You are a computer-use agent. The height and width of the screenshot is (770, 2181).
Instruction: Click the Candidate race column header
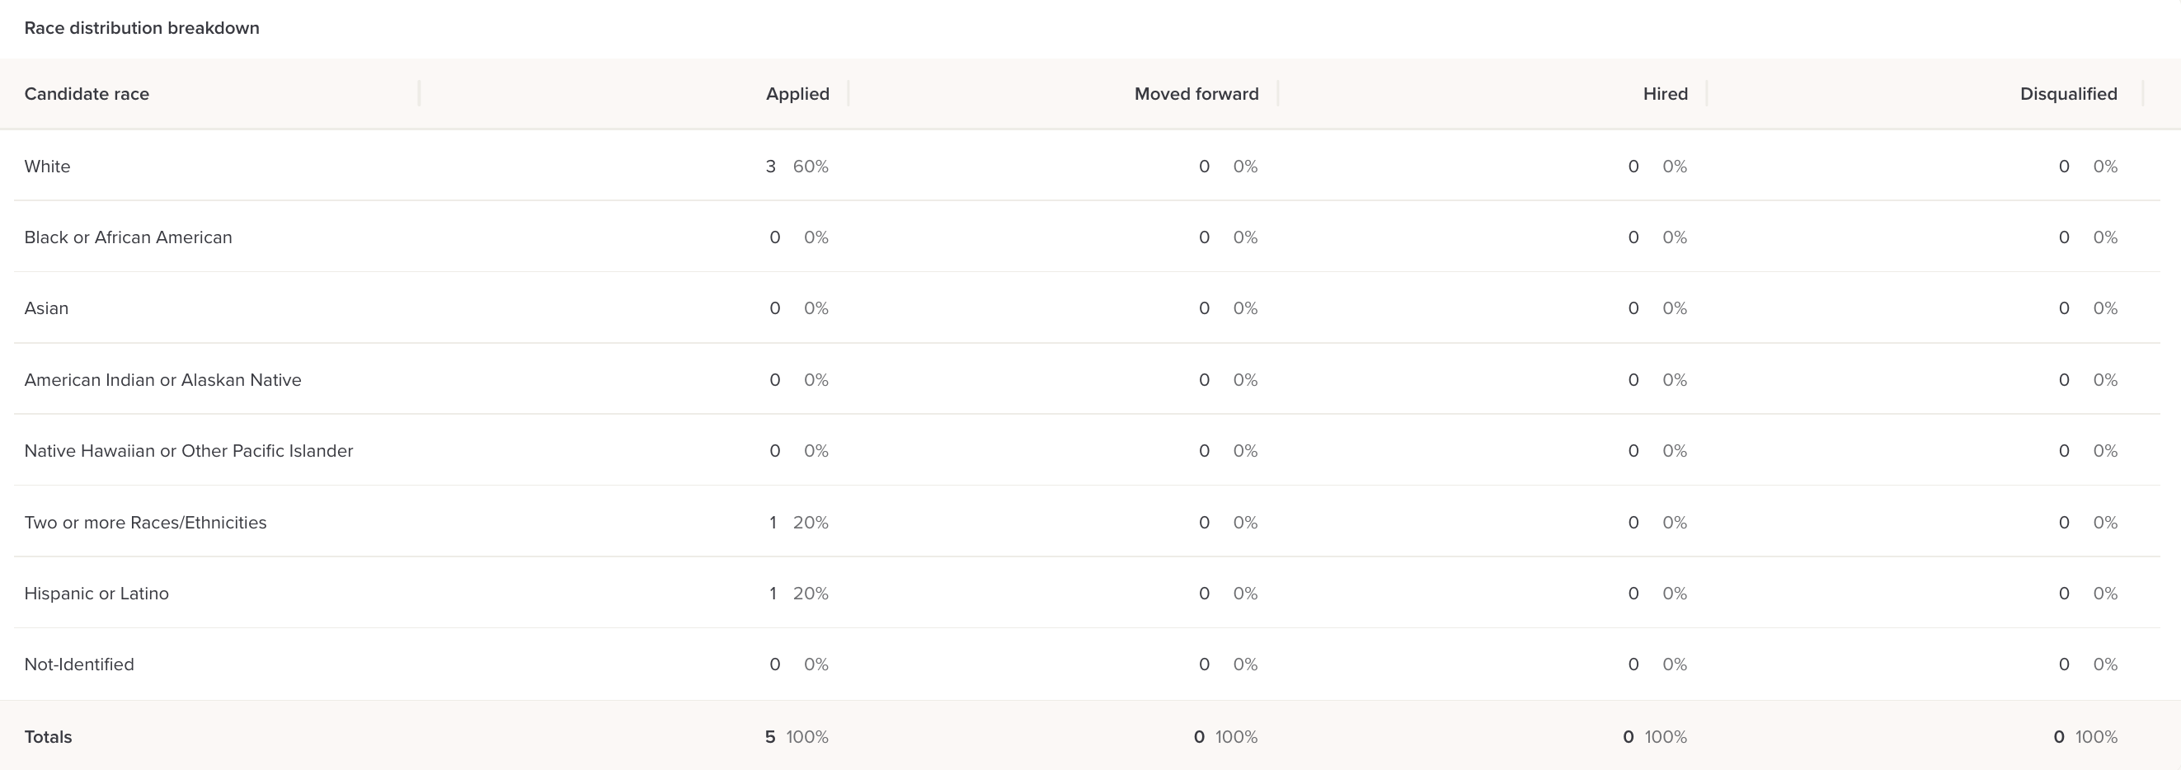[87, 94]
